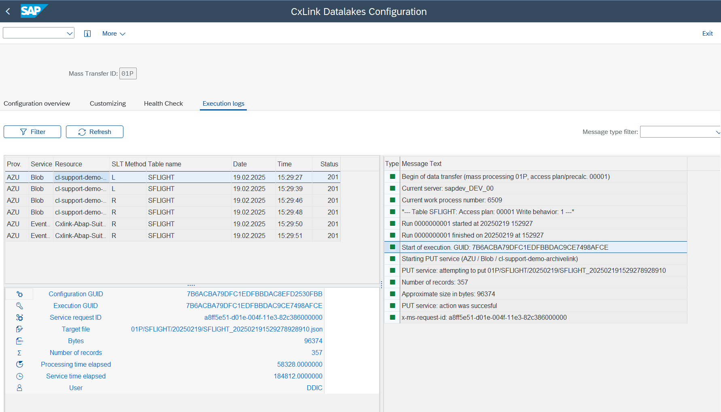Click green status icon for Start of execution
The image size is (721, 412).
click(x=392, y=247)
